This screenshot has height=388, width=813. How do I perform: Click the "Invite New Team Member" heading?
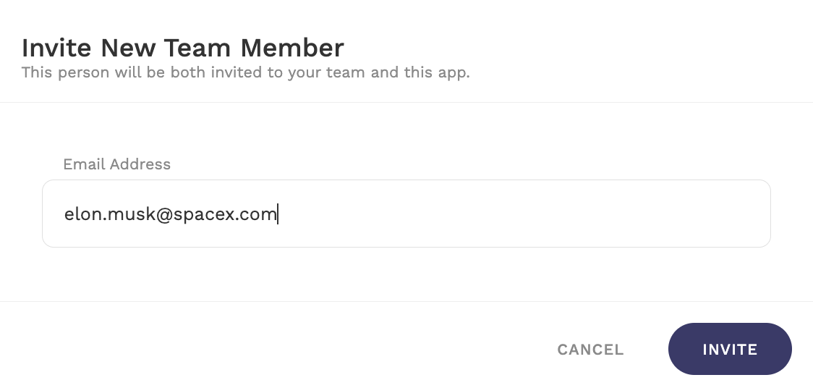click(x=183, y=48)
